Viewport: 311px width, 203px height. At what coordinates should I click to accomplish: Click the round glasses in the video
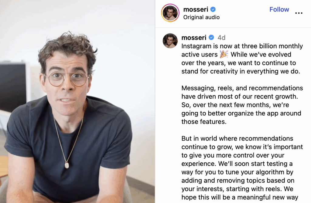click(x=67, y=79)
